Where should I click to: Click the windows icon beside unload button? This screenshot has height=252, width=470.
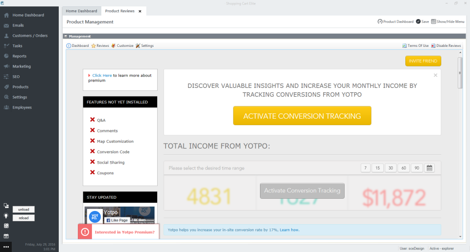(x=6, y=206)
